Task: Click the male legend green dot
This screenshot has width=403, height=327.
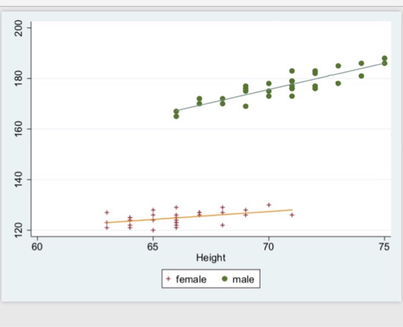Action: (x=225, y=279)
